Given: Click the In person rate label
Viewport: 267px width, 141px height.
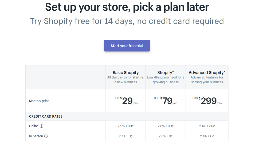Looking at the screenshot, I should pos(36,136).
